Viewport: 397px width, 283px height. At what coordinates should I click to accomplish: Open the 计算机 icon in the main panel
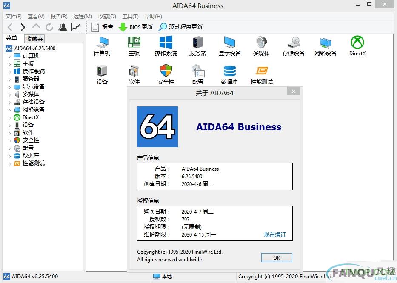point(102,46)
